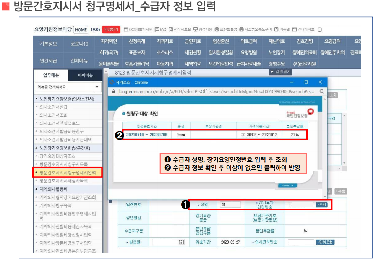The image size is (376, 260).
Task: Open the 치과치료 menu item
Action: (165, 41)
